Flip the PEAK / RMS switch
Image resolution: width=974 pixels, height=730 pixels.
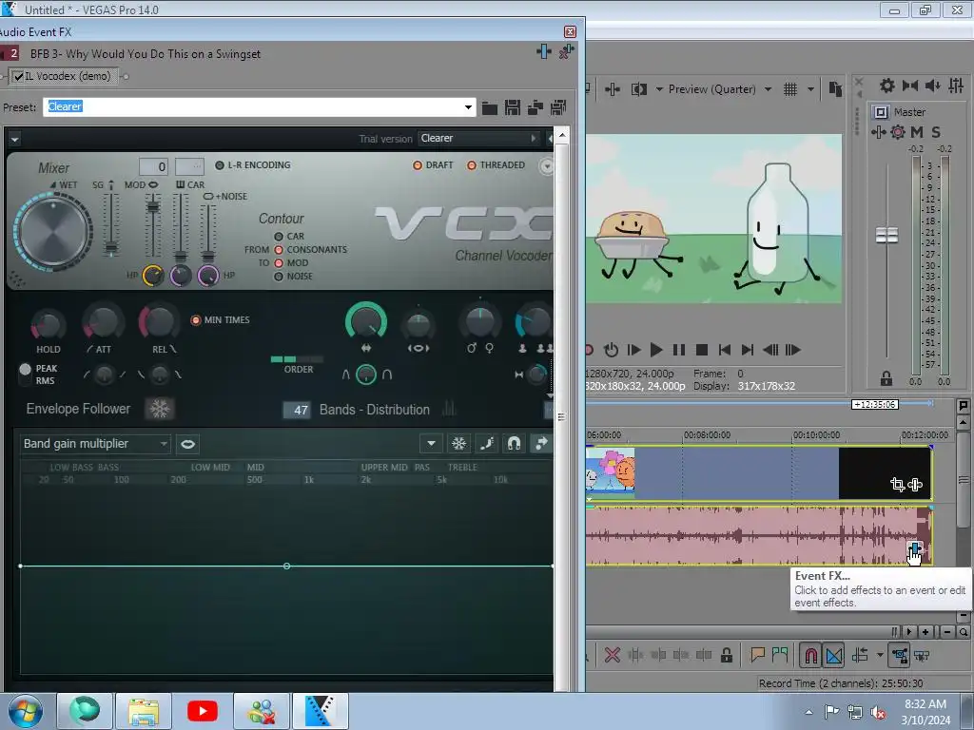pyautogui.click(x=25, y=375)
